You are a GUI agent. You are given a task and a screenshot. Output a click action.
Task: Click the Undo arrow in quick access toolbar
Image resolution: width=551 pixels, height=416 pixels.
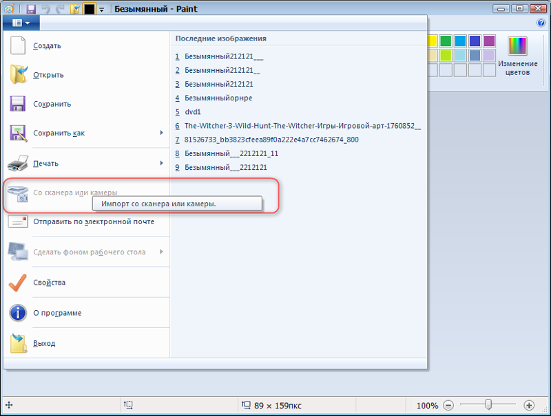45,9
